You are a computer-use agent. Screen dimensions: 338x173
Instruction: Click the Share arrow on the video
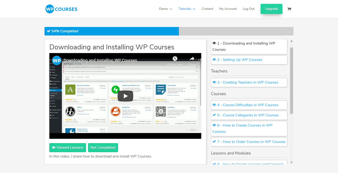click(192, 59)
